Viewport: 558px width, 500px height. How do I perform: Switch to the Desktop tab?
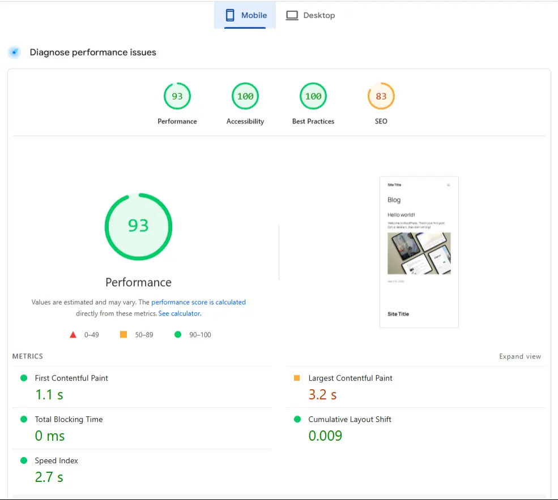point(310,15)
